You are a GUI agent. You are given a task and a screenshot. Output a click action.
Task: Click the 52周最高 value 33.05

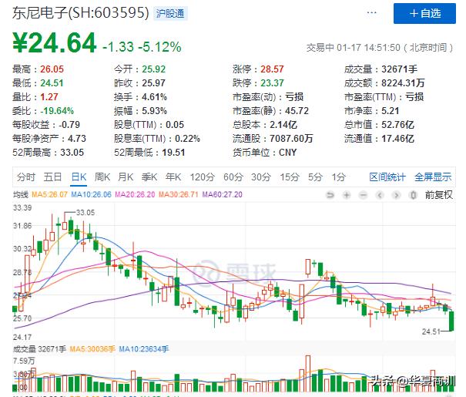[x=72, y=153]
